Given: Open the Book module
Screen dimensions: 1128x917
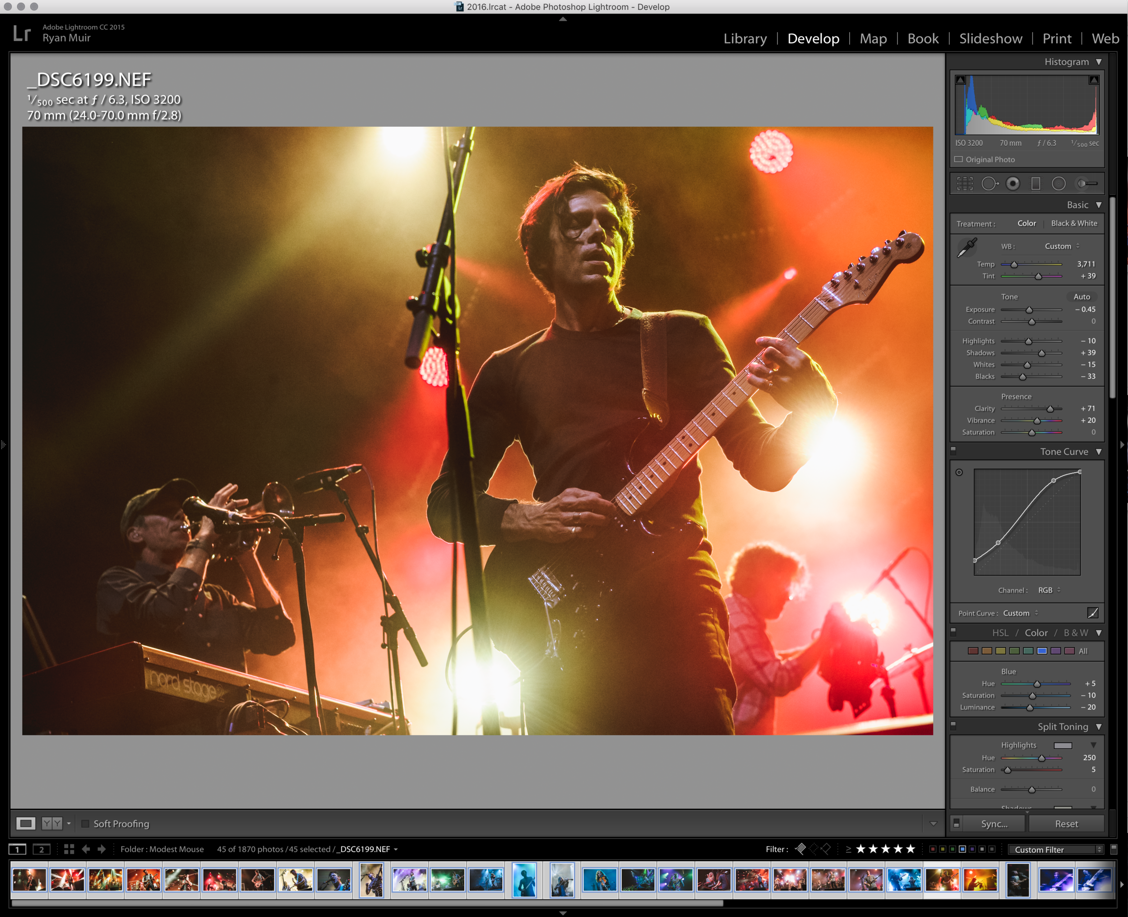Looking at the screenshot, I should [923, 38].
